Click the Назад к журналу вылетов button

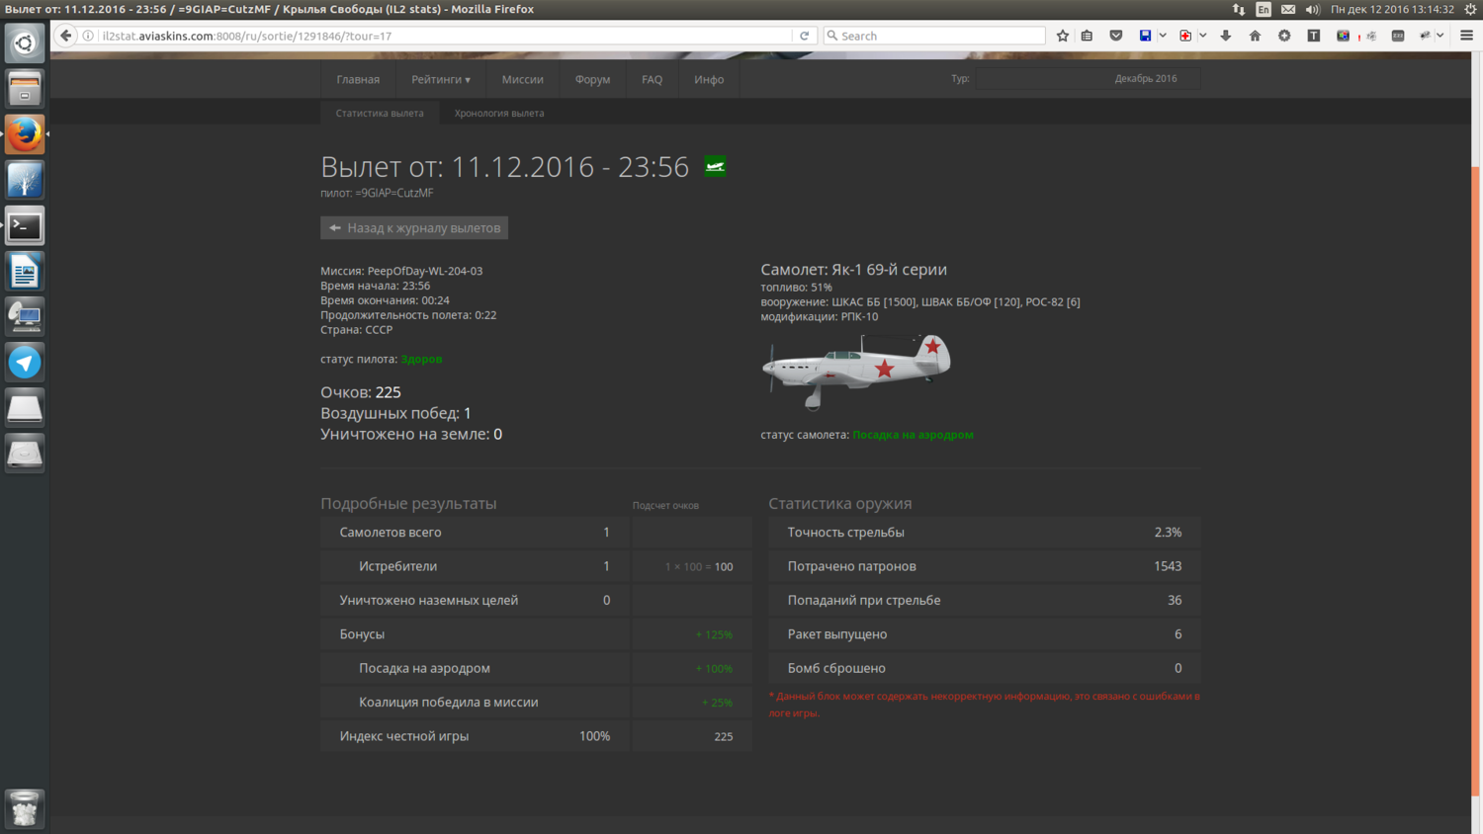(414, 228)
